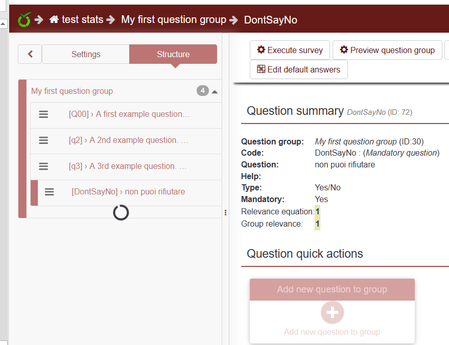Open the Q00 first example question
The width and height of the screenshot is (449, 345).
pyautogui.click(x=129, y=114)
